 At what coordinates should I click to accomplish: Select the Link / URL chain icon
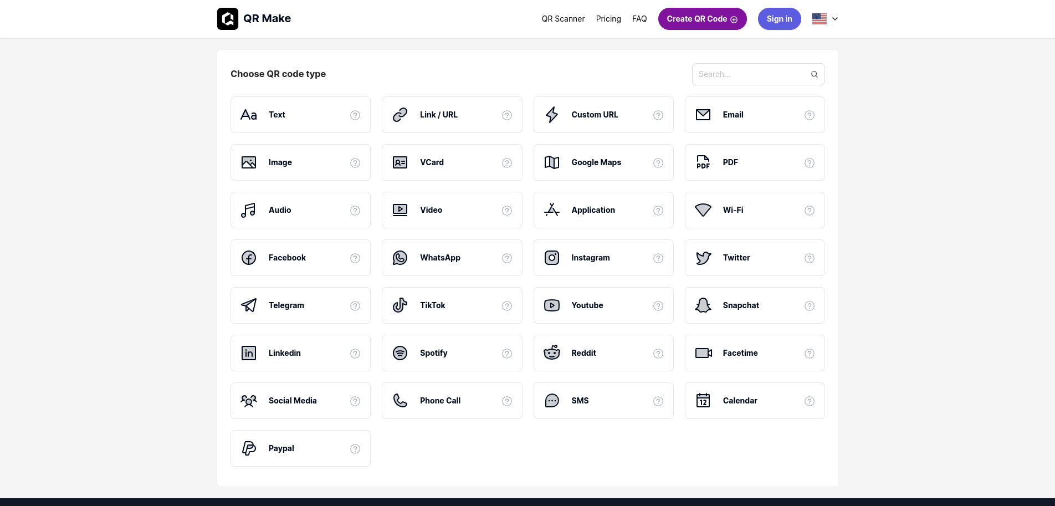(x=400, y=115)
